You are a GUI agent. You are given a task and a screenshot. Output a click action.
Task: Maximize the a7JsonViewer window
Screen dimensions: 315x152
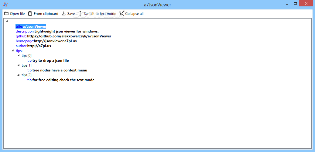point(295,3)
